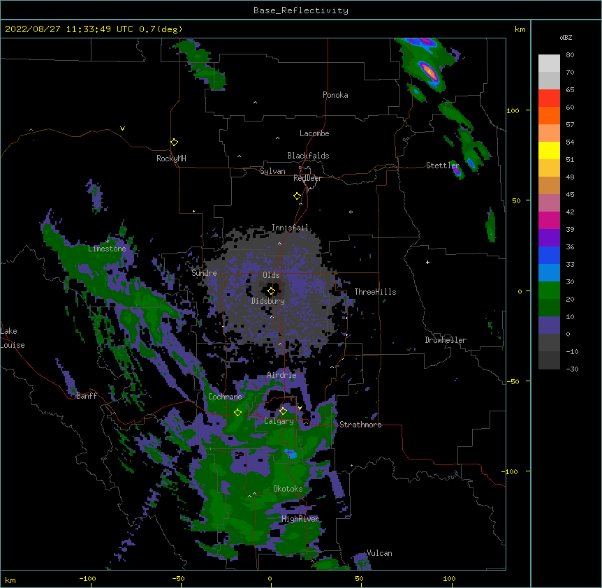The height and width of the screenshot is (588, 602).
Task: Click the Sylvan label
Action: pos(272,171)
